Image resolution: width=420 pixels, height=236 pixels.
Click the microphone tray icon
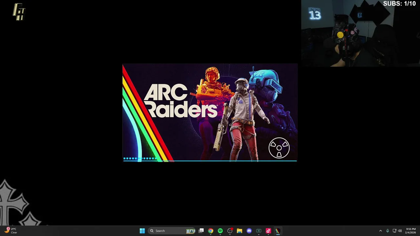(x=388, y=231)
